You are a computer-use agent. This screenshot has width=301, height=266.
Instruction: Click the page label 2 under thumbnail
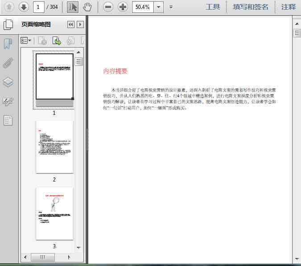(x=54, y=180)
